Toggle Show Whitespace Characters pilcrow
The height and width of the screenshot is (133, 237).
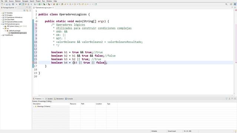[31, 4]
